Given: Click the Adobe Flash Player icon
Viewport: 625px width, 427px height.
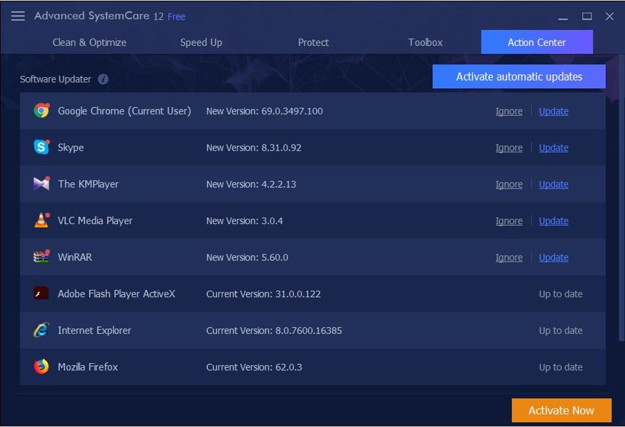Looking at the screenshot, I should pos(41,293).
